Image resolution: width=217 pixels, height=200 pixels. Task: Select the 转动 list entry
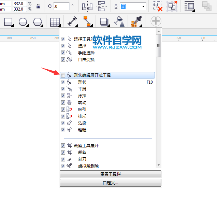(107, 103)
